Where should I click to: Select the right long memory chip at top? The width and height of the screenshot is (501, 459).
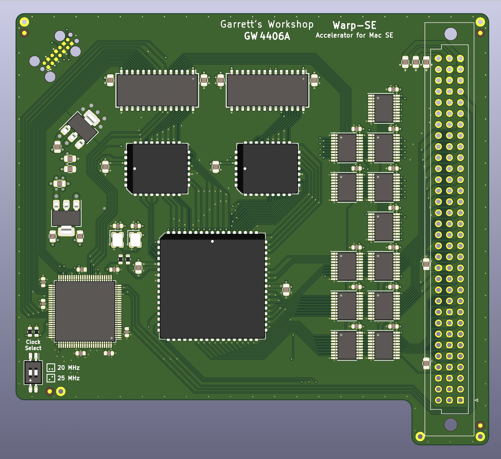pos(267,90)
